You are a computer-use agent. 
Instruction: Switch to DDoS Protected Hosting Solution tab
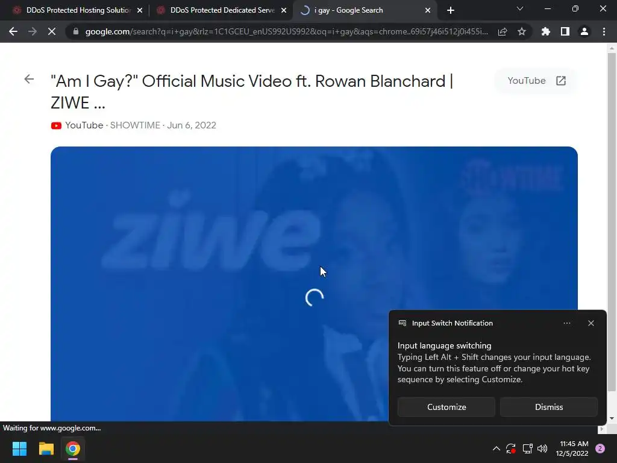[78, 10]
